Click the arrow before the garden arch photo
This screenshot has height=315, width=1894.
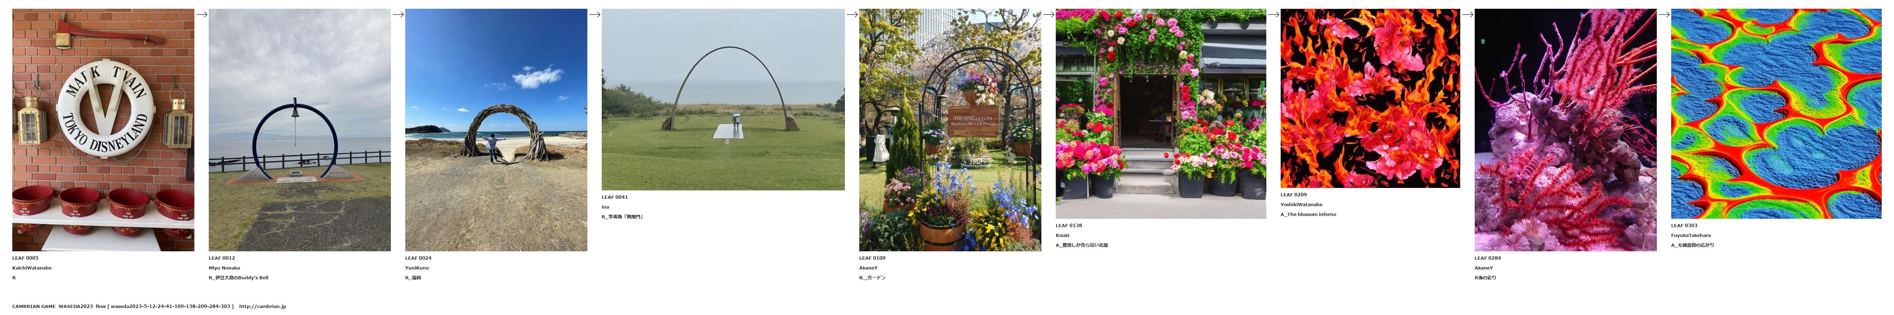(852, 14)
